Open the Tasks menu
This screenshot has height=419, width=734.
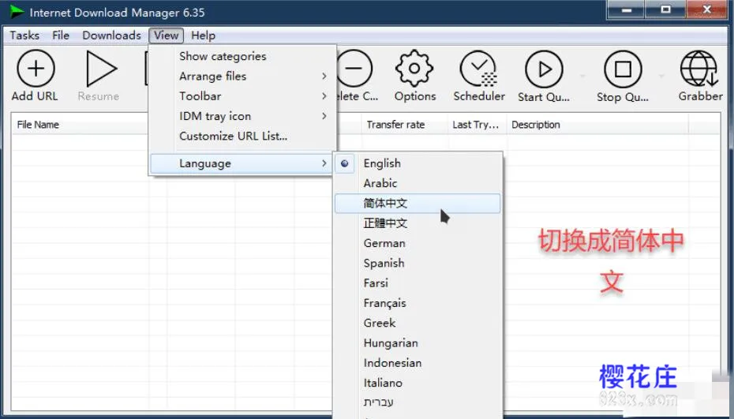pos(24,36)
